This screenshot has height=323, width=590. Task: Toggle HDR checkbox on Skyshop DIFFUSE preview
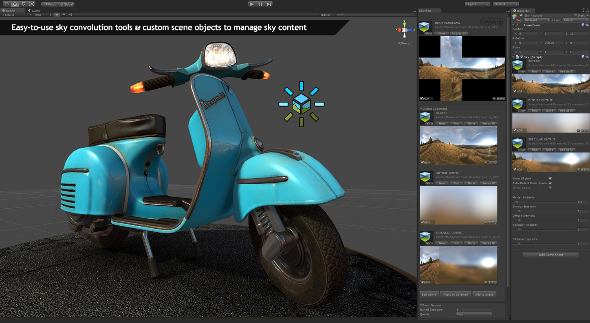422,222
